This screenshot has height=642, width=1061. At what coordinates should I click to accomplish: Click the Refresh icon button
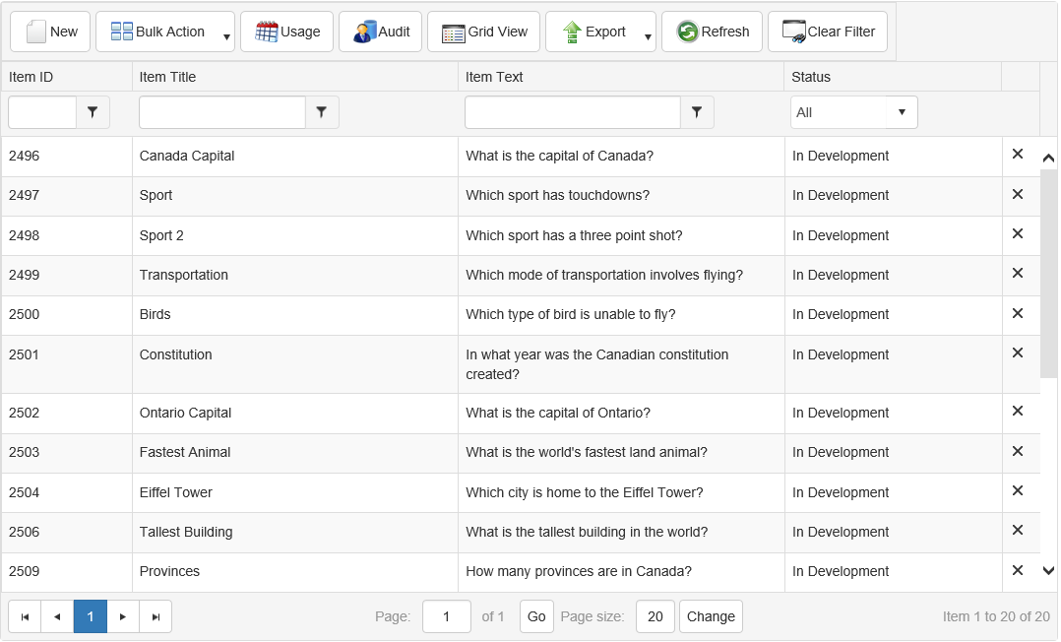tap(713, 32)
